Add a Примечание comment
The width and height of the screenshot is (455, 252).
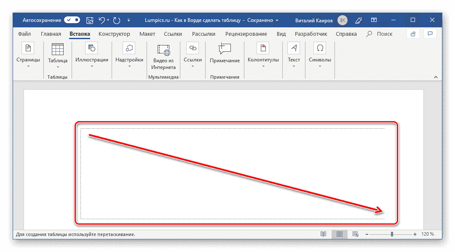(225, 55)
